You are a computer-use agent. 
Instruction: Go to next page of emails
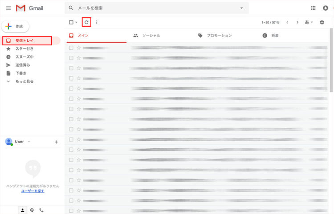(297, 22)
